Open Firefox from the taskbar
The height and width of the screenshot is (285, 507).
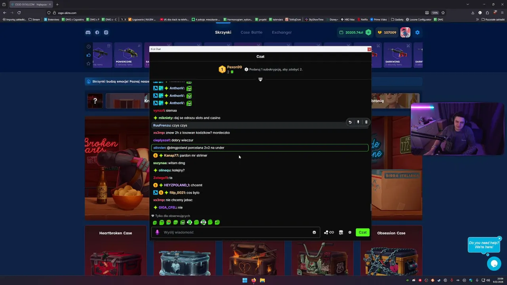click(x=253, y=280)
